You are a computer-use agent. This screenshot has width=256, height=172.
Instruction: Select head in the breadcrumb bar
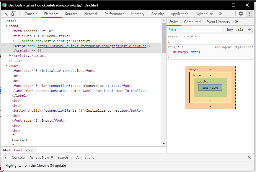(18, 150)
